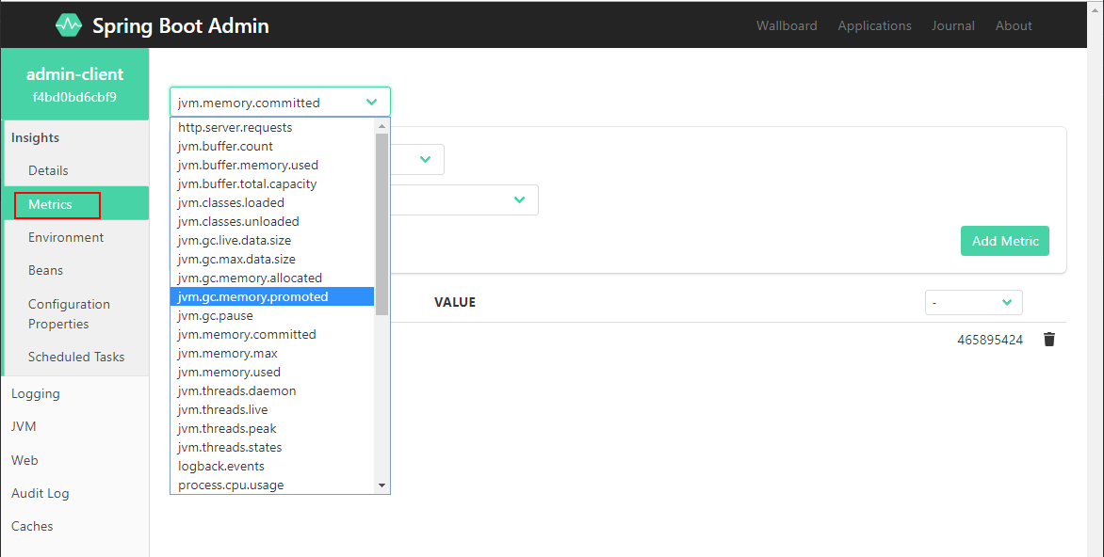The width and height of the screenshot is (1104, 557).
Task: Navigate to the Logging section
Action: (36, 393)
